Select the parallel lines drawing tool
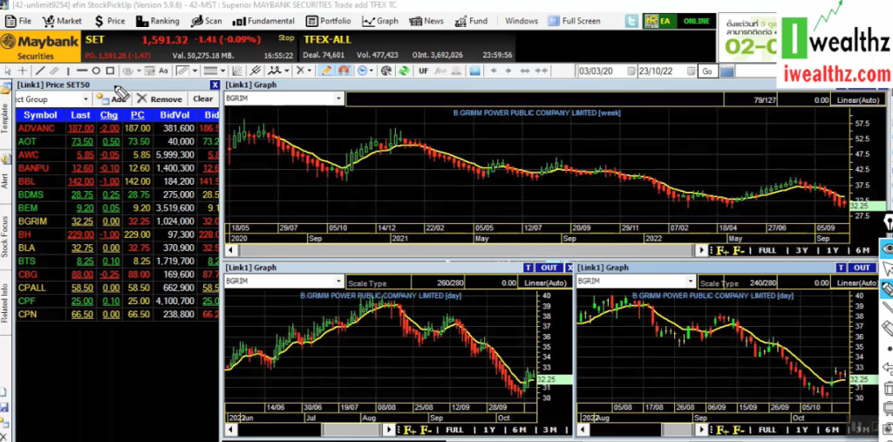The image size is (893, 442). pyautogui.click(x=54, y=71)
